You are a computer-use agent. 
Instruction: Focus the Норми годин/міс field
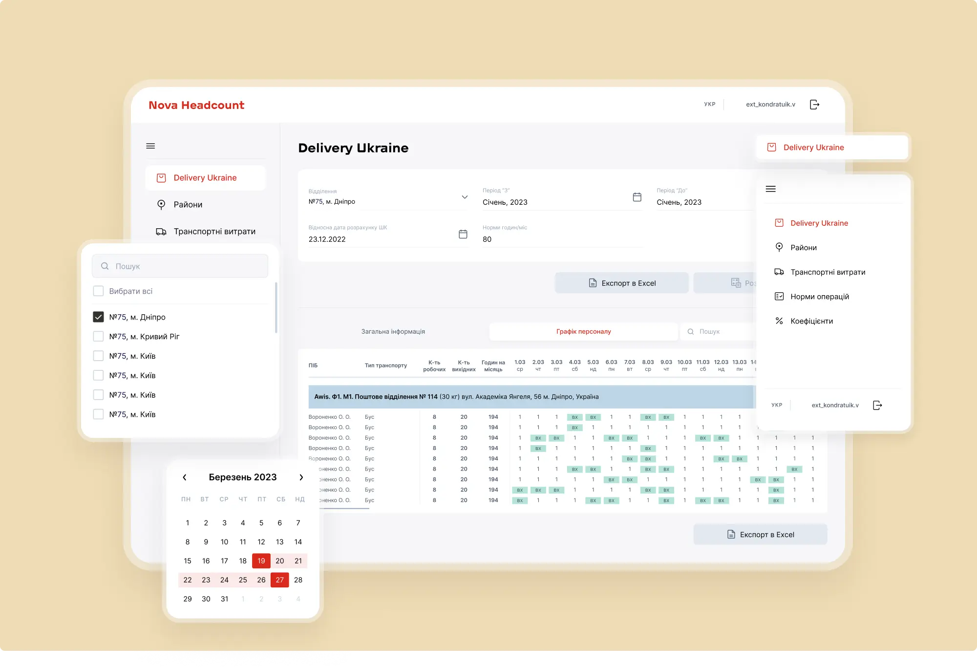562,235
